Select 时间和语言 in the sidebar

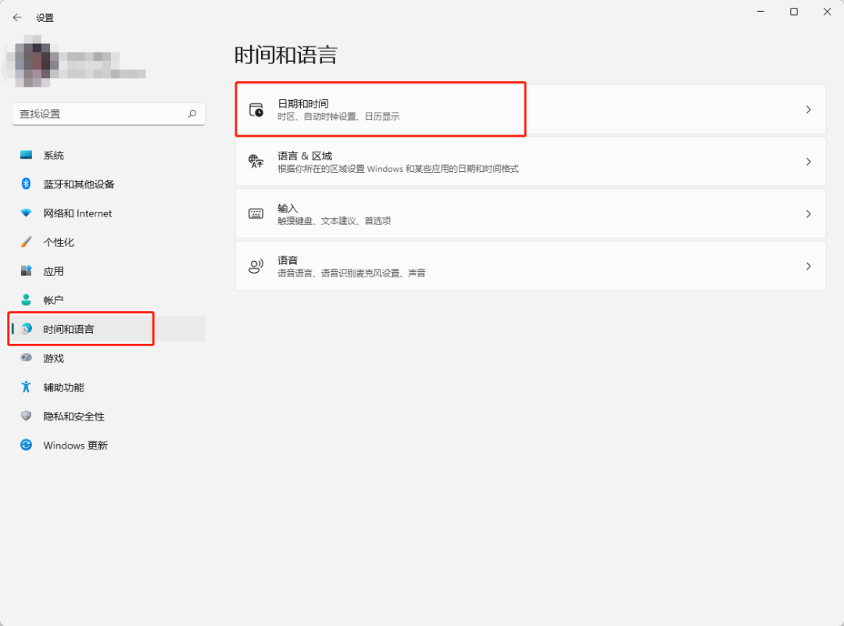point(109,329)
